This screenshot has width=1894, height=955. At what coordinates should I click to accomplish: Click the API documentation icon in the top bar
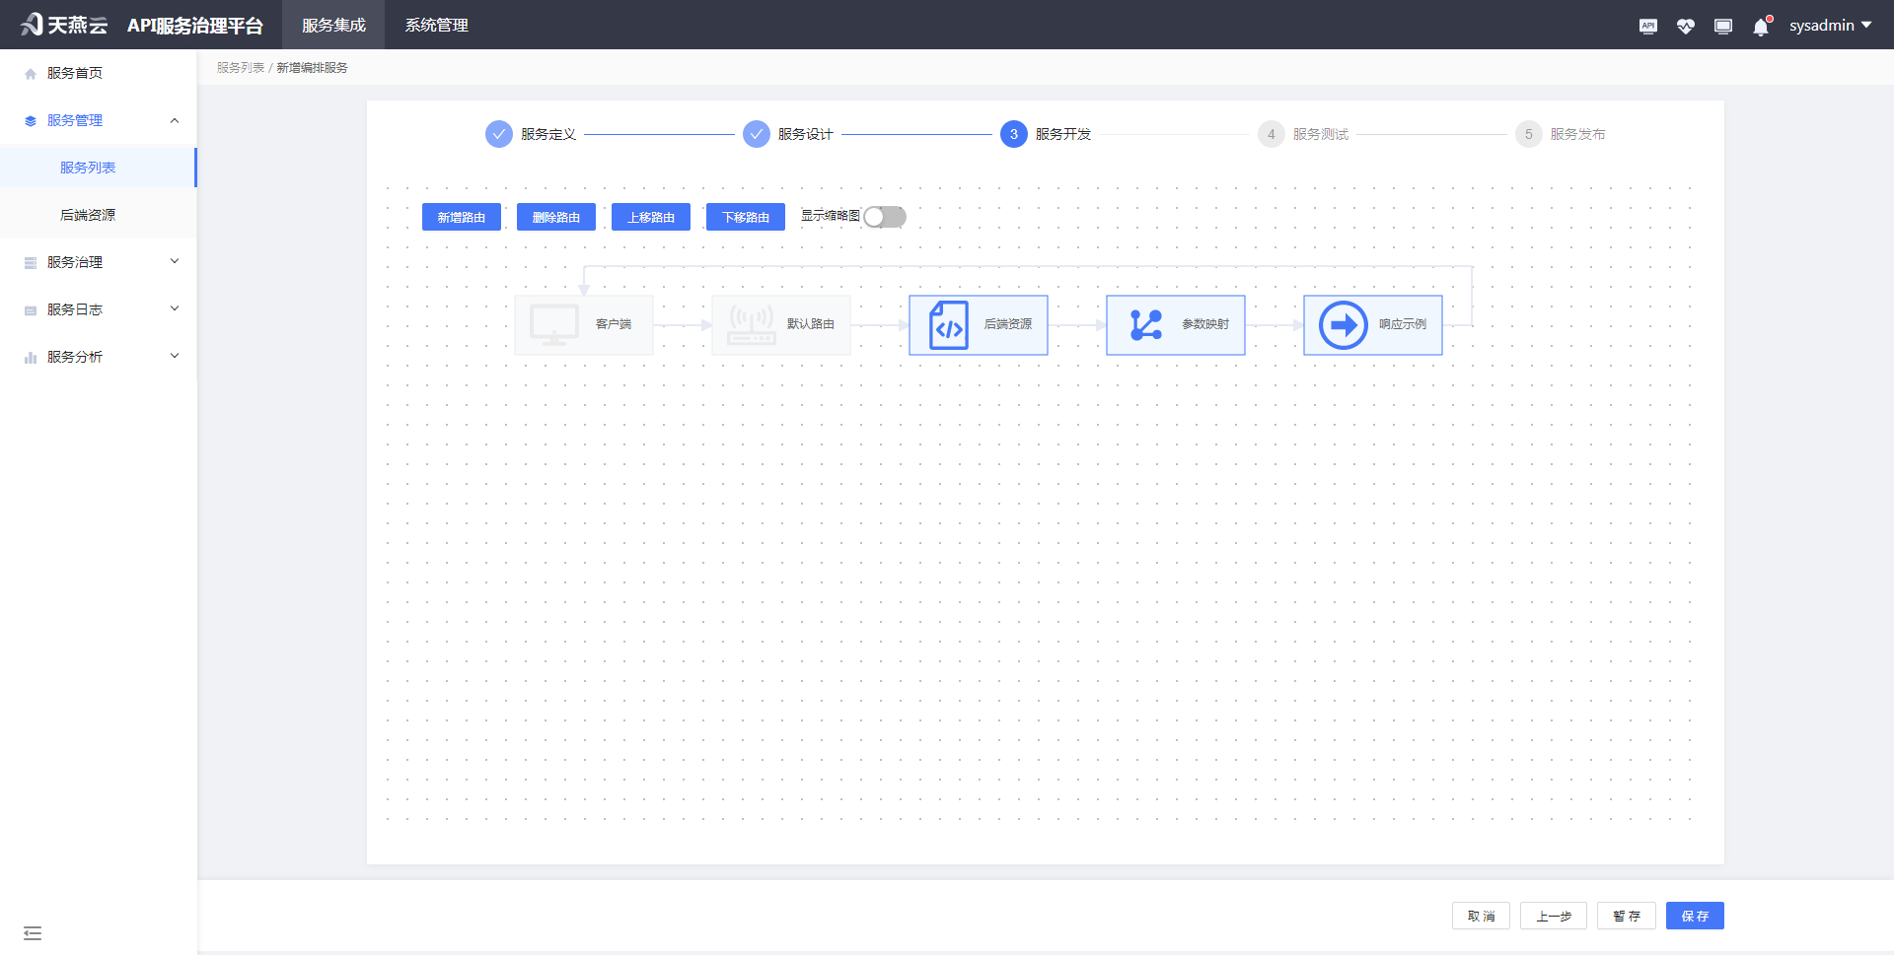(1647, 25)
